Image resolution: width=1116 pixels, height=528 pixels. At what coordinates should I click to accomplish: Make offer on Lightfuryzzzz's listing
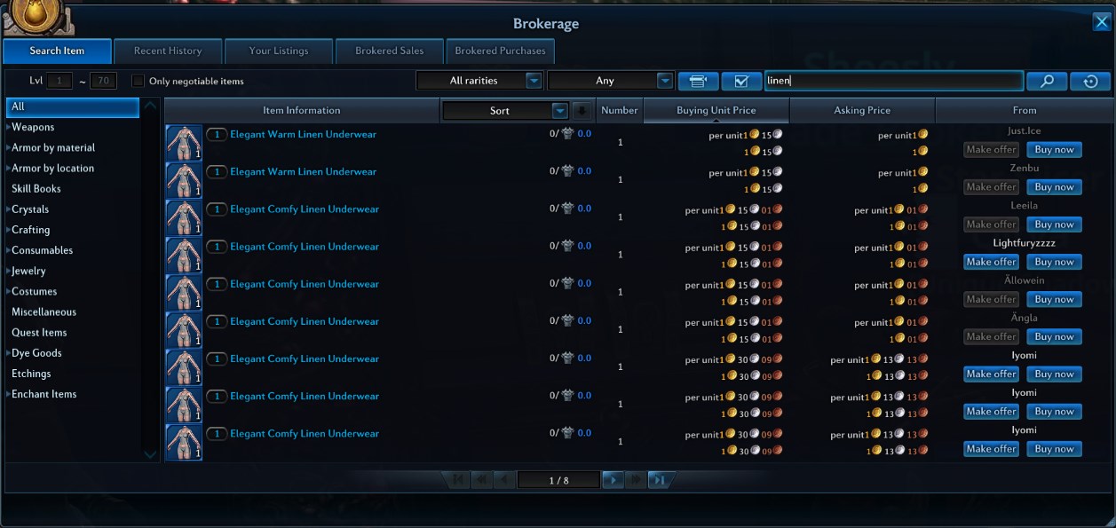click(992, 262)
